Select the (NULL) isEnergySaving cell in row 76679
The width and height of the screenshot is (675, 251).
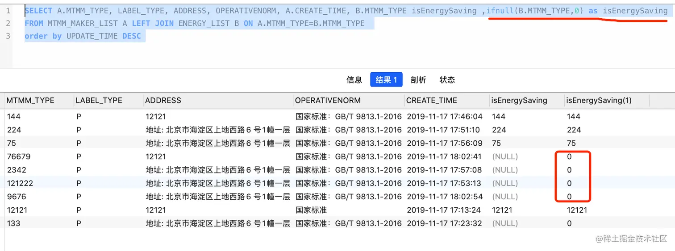pos(505,156)
